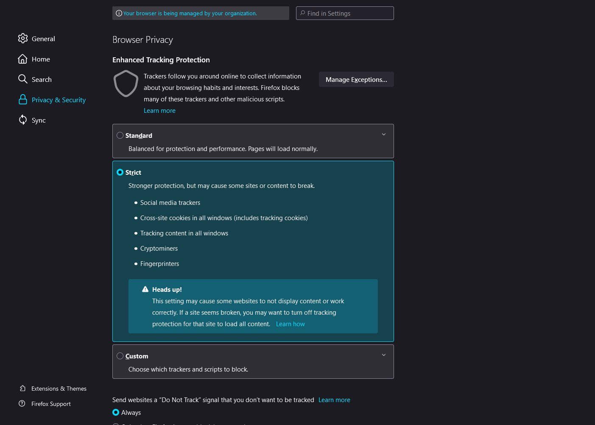Click the info icon beside managed browser notice
Image resolution: width=595 pixels, height=425 pixels.
pos(119,13)
